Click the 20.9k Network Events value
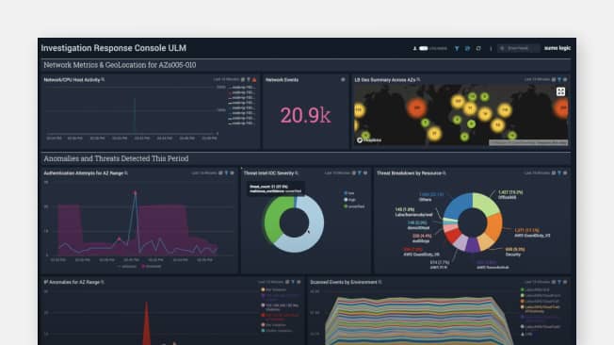The height and width of the screenshot is (345, 614). pyautogui.click(x=305, y=115)
